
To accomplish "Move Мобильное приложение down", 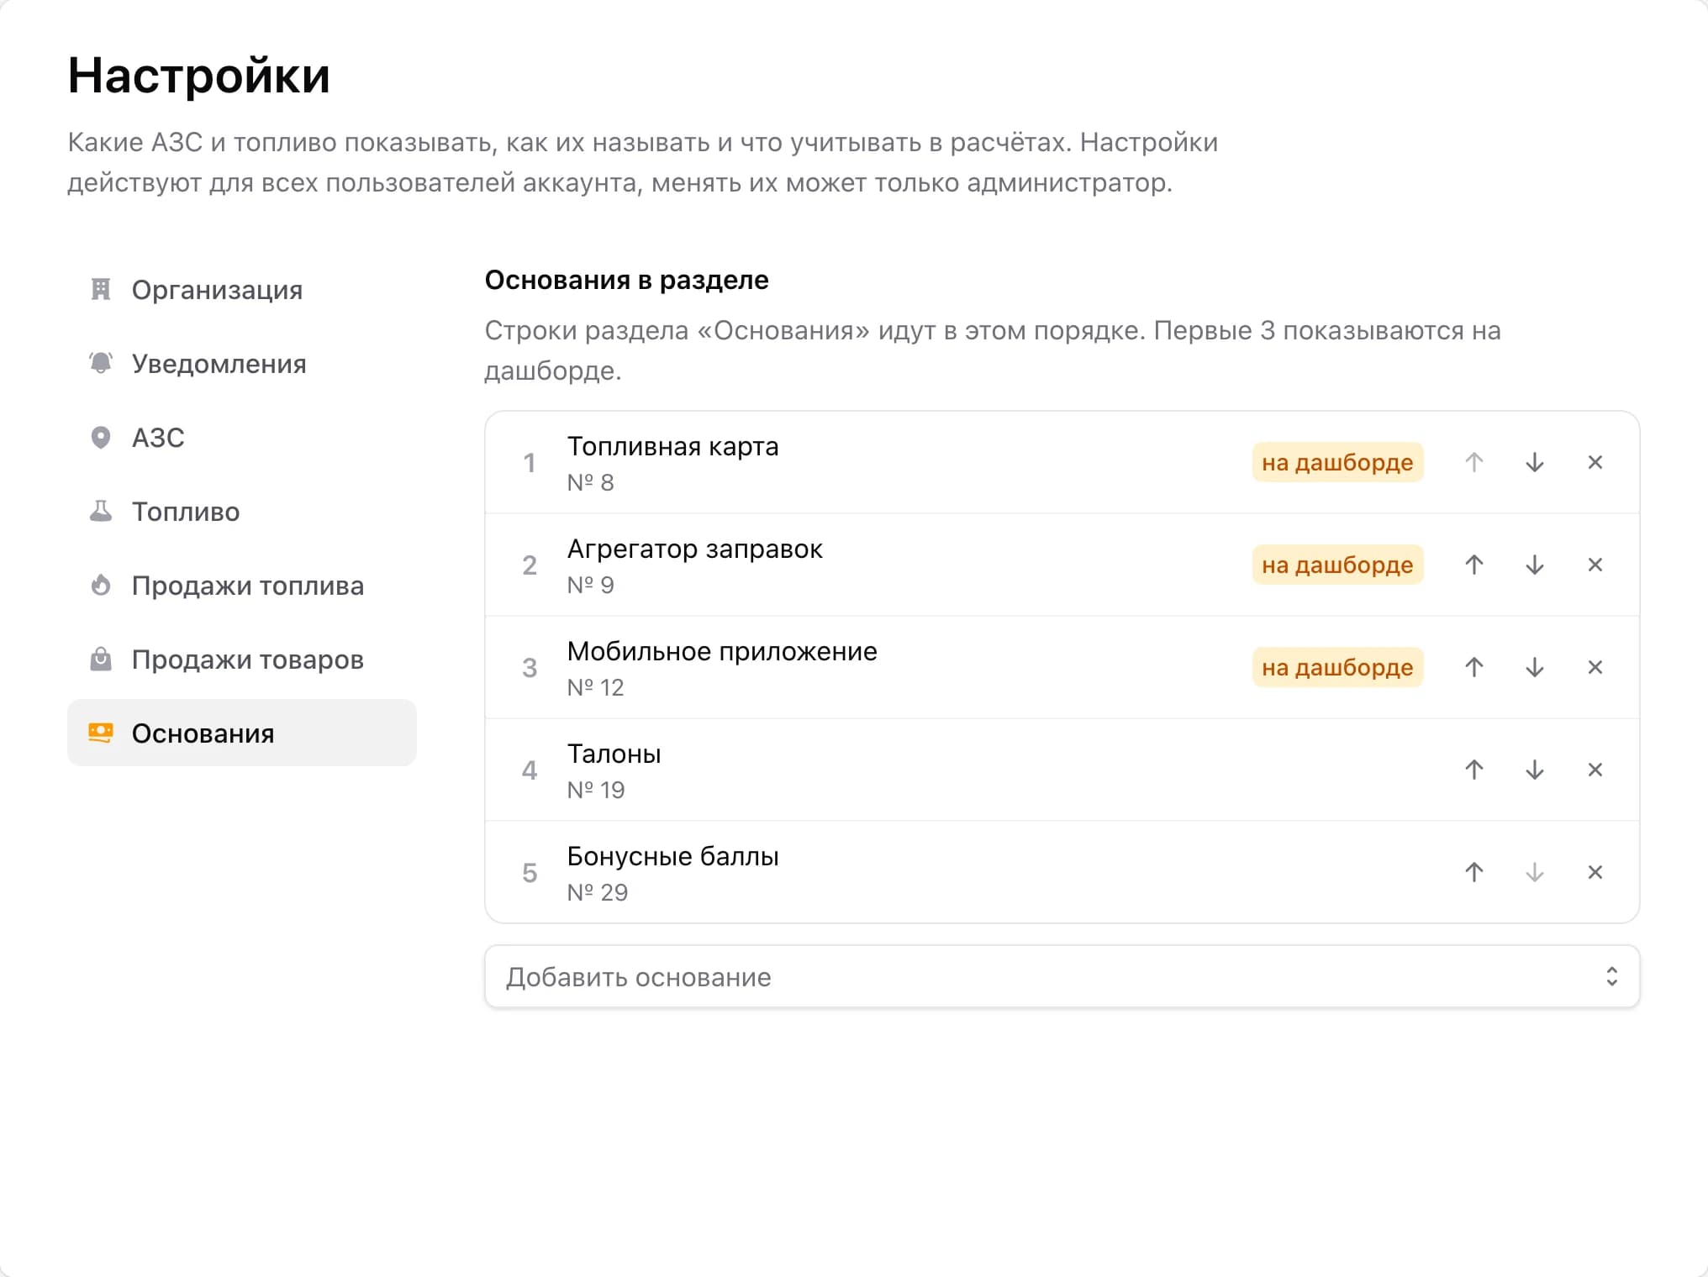I will click(1535, 667).
